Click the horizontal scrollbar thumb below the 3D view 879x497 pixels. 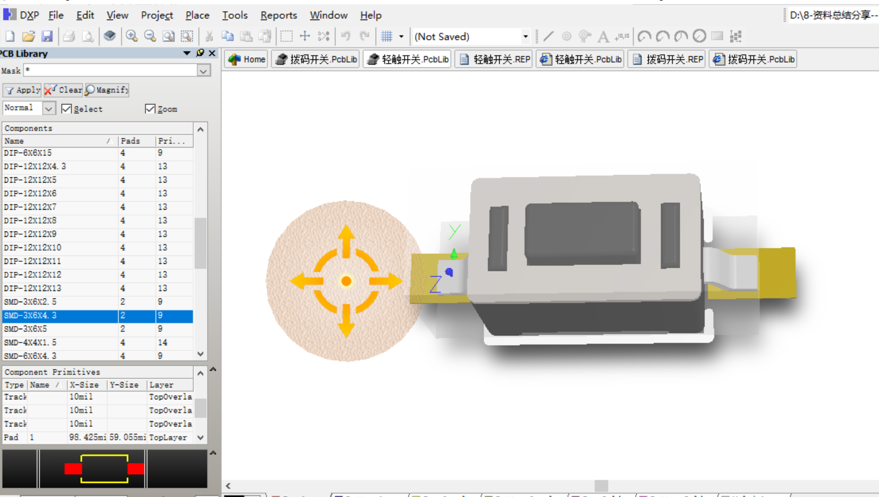pyautogui.click(x=601, y=485)
